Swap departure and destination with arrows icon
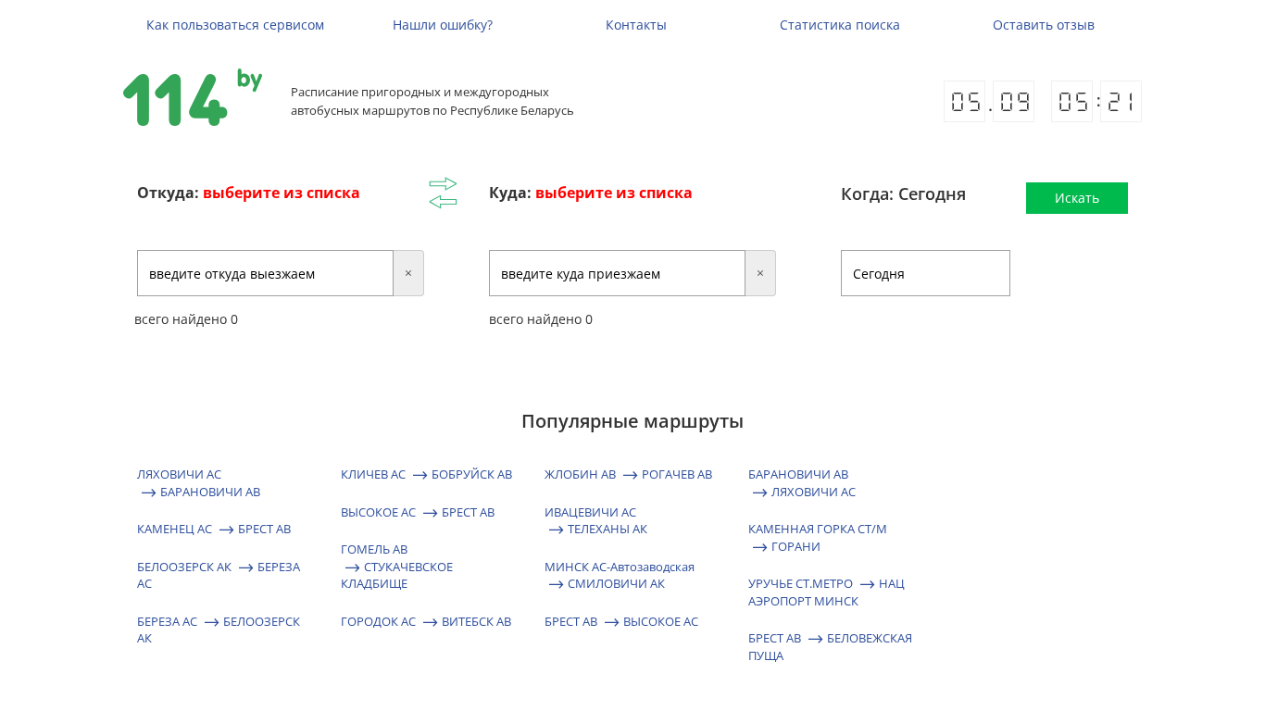The width and height of the screenshot is (1265, 711). coord(443,193)
